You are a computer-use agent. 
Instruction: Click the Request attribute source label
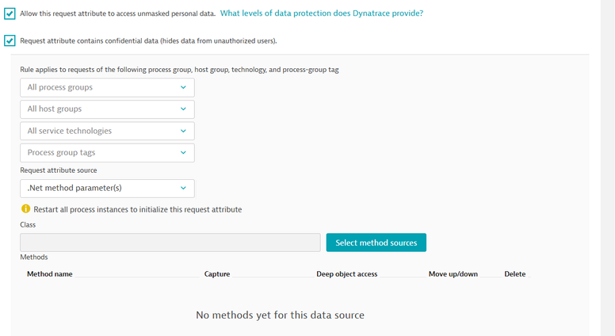tap(59, 170)
